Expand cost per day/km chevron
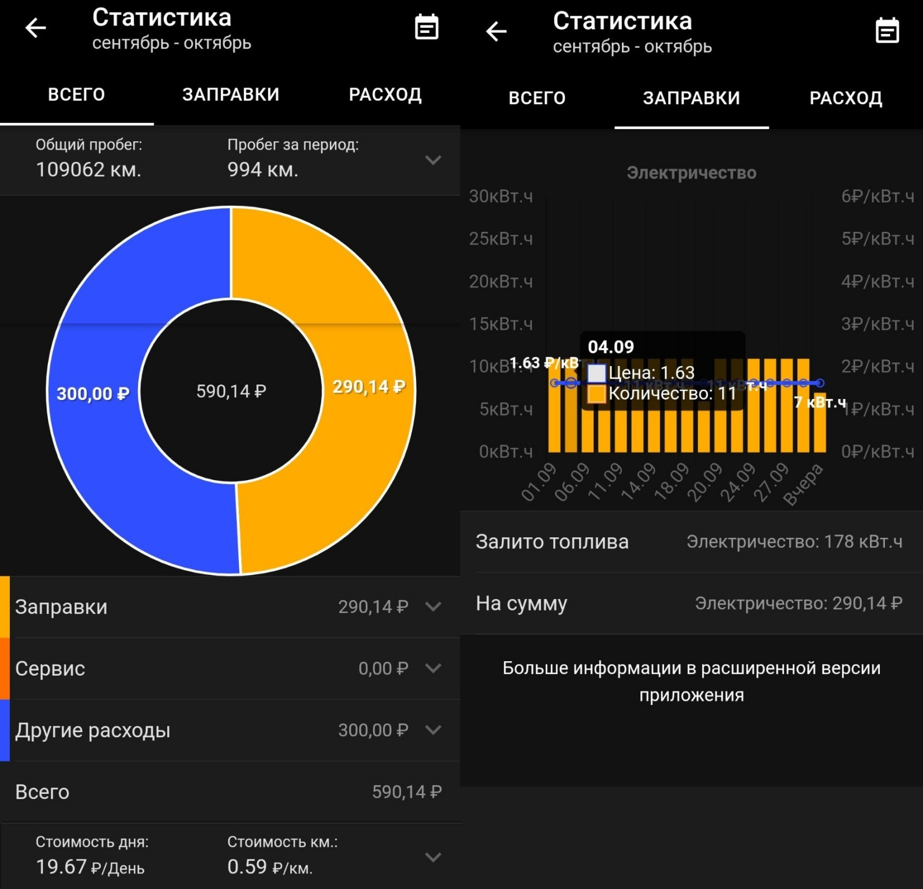The width and height of the screenshot is (923, 889). [433, 857]
